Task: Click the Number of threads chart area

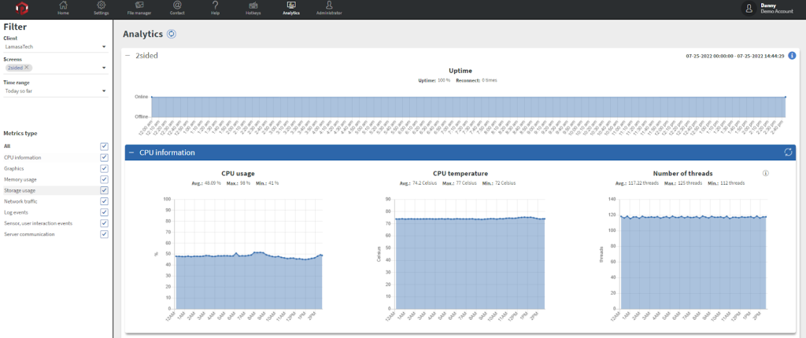Action: click(x=694, y=254)
